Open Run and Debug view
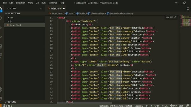This screenshot has height=107, width=191. 1,37
